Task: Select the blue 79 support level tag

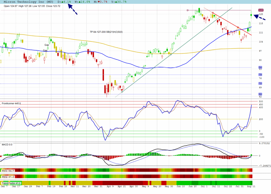Action: tap(260, 75)
